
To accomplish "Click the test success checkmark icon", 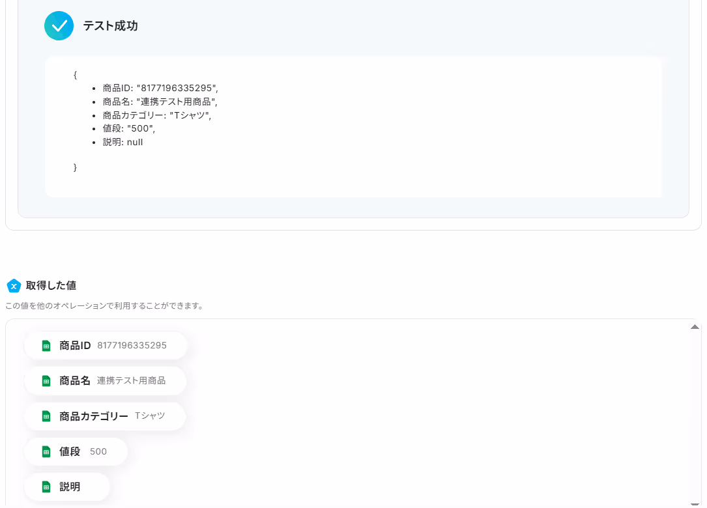I will pos(59,25).
